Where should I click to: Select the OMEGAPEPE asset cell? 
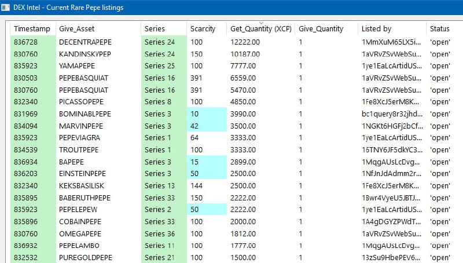click(98, 233)
